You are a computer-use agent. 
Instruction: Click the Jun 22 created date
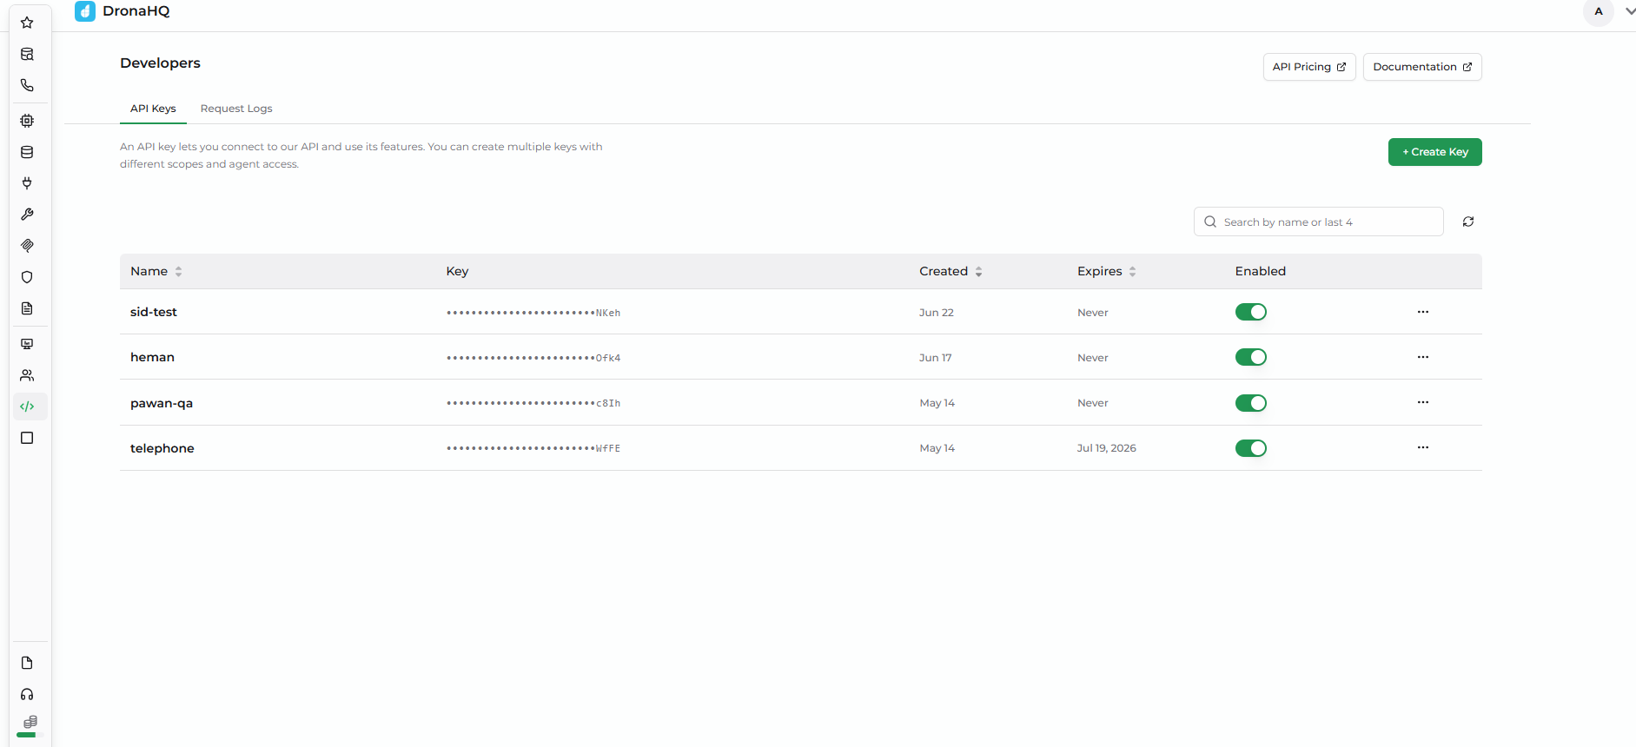937,313
